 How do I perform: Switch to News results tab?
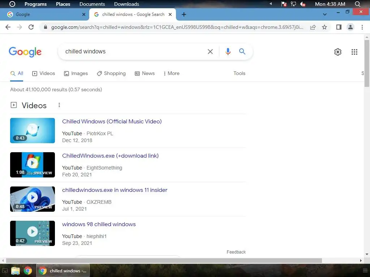[x=145, y=74]
